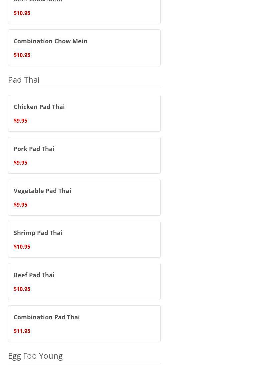
Task: Select the Egg Foo Young section heading
Action: coord(35,356)
